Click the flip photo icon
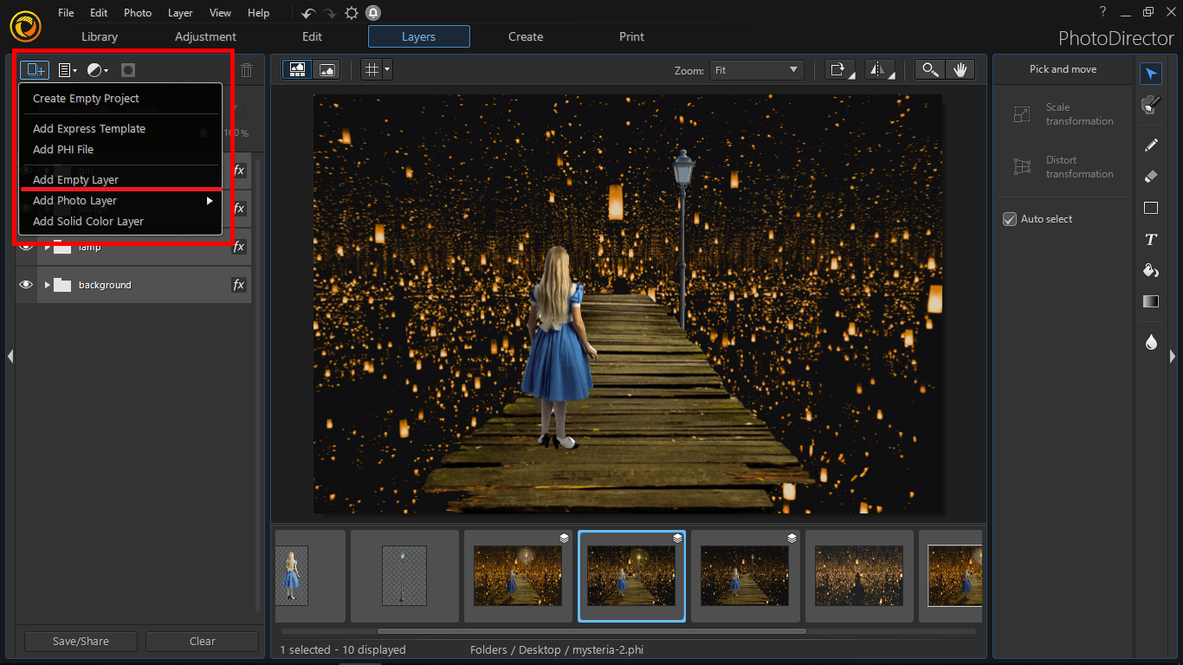1183x665 pixels. (x=880, y=70)
